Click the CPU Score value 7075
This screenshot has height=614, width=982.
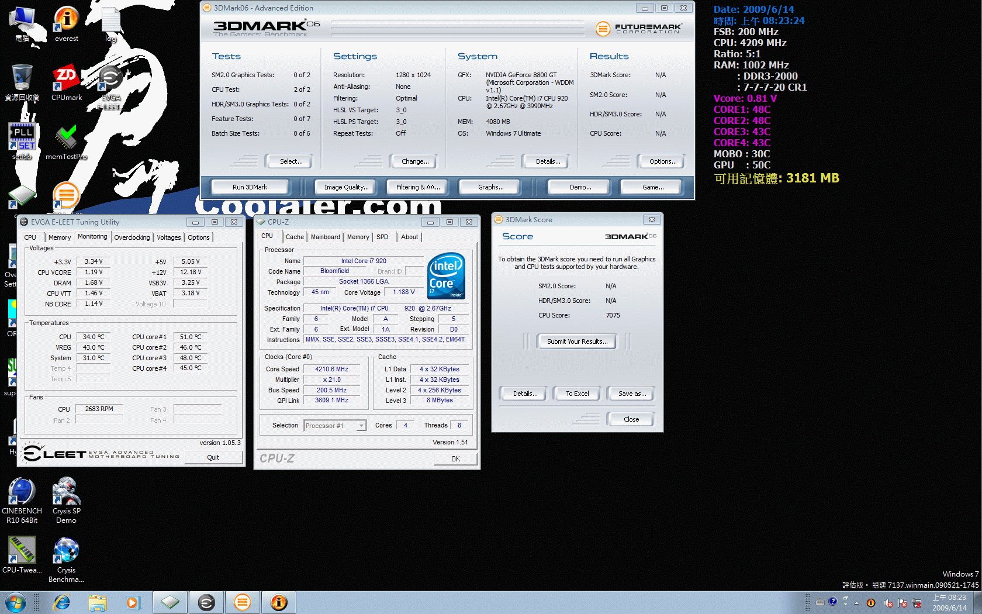click(613, 315)
